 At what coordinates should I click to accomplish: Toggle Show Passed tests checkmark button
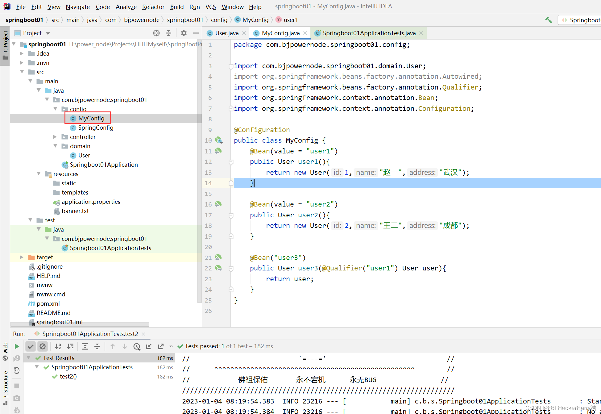pyautogui.click(x=30, y=346)
